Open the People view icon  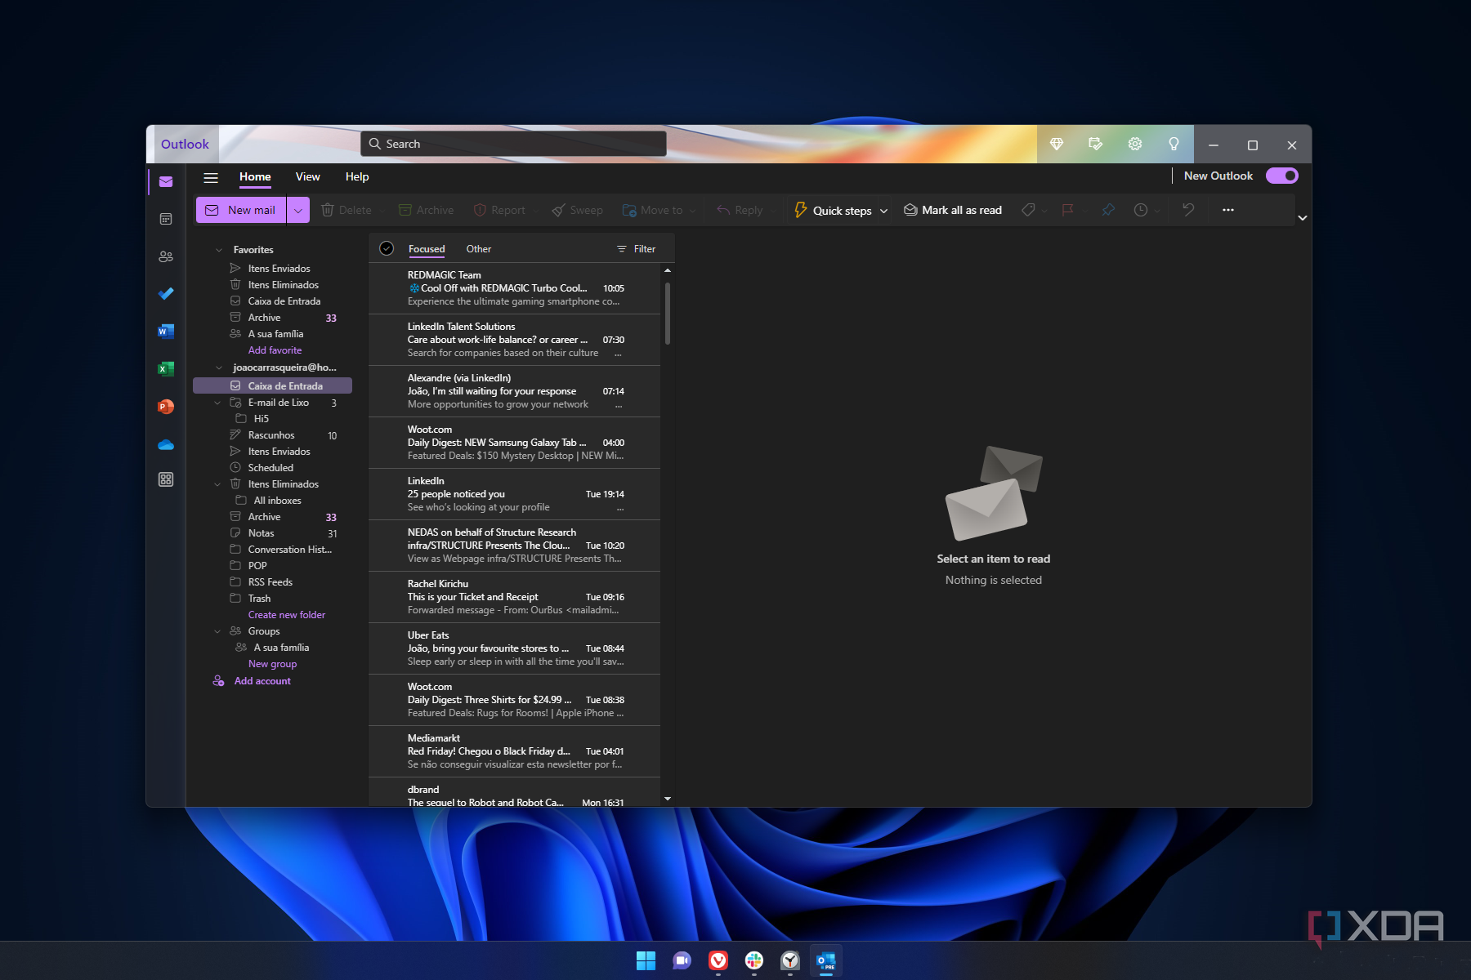click(166, 256)
